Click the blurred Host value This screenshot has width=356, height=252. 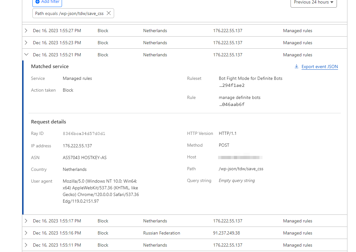(x=240, y=157)
